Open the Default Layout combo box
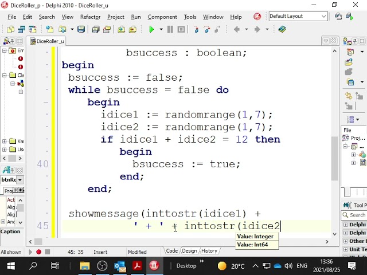Viewport: 367px width, 275px height. 298,17
